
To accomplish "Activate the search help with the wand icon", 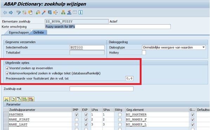I will 44,12.
